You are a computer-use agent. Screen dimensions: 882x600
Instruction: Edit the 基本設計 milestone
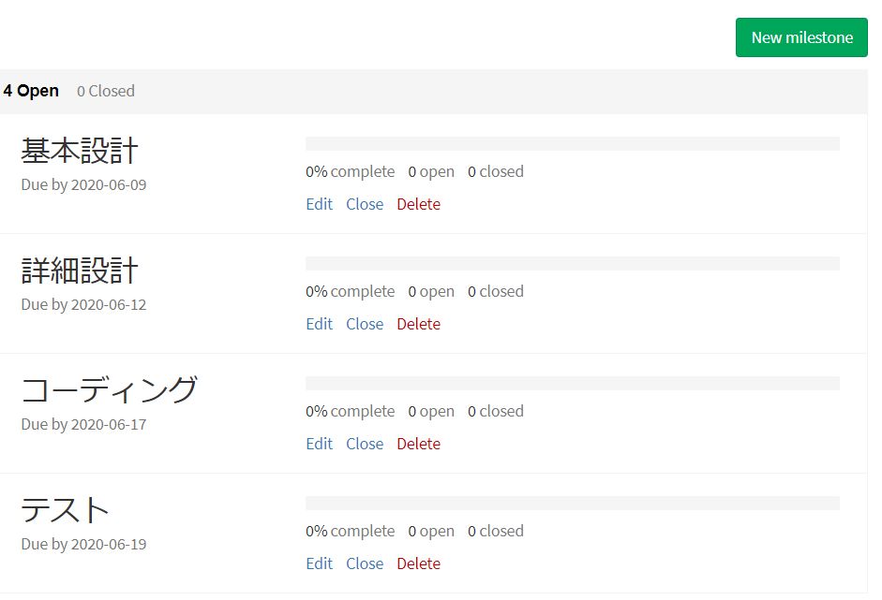coord(319,204)
